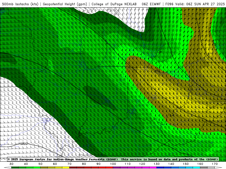
Task: Select the light gray swatch ending at 170
Action: point(211,167)
